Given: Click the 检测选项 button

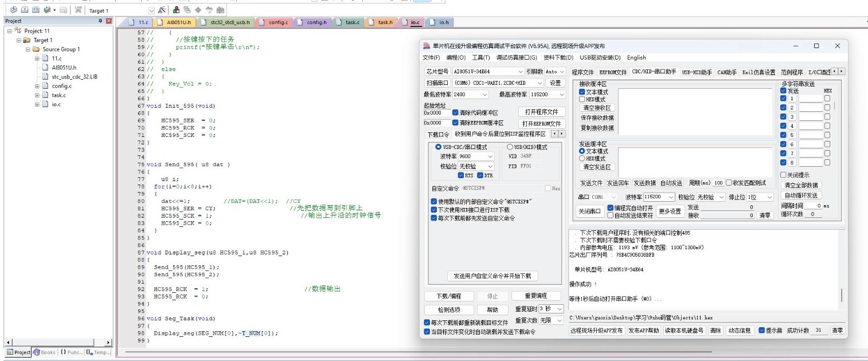Looking at the screenshot, I should [449, 309].
